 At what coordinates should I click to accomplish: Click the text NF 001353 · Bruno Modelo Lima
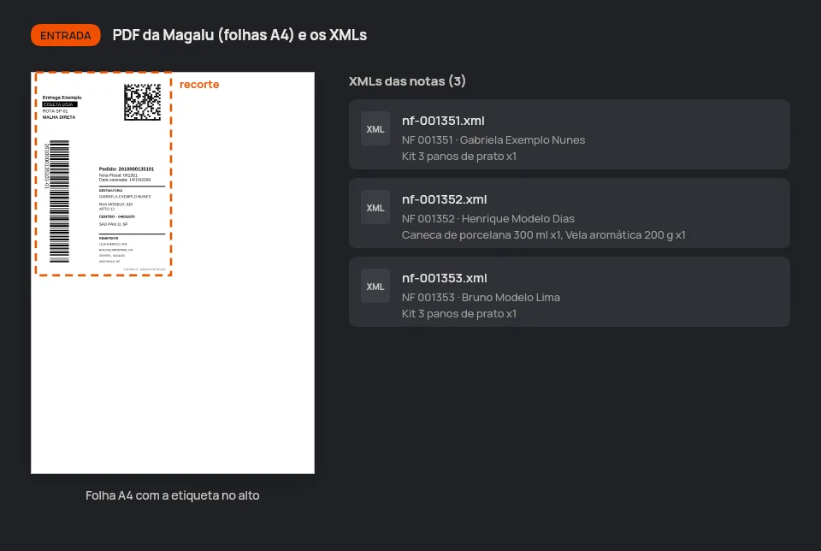(x=481, y=298)
